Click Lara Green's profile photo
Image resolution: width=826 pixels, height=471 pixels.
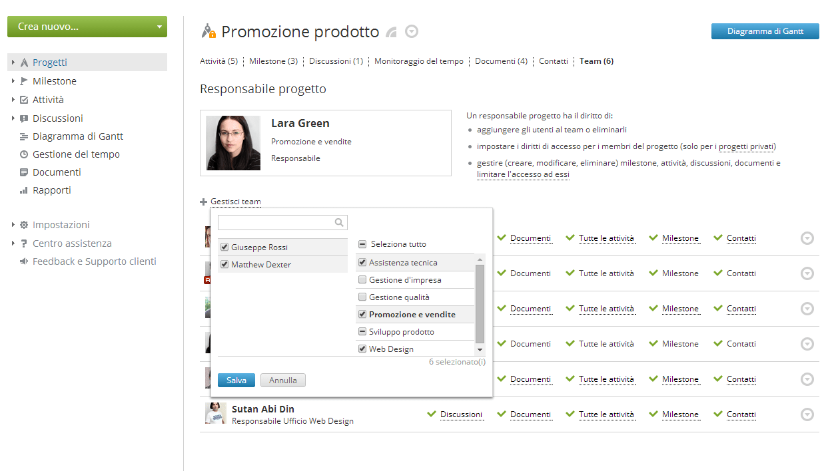point(233,143)
